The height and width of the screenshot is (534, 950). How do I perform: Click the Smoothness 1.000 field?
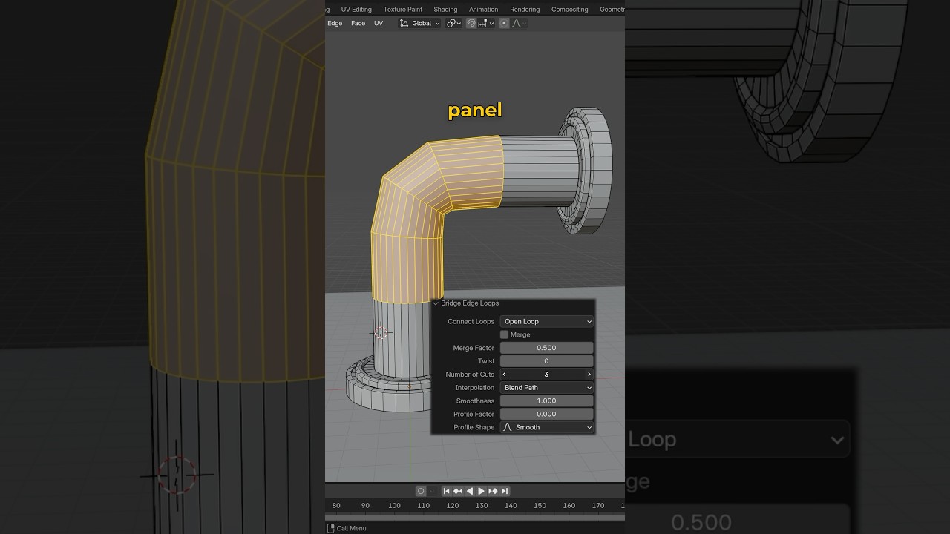coord(547,401)
